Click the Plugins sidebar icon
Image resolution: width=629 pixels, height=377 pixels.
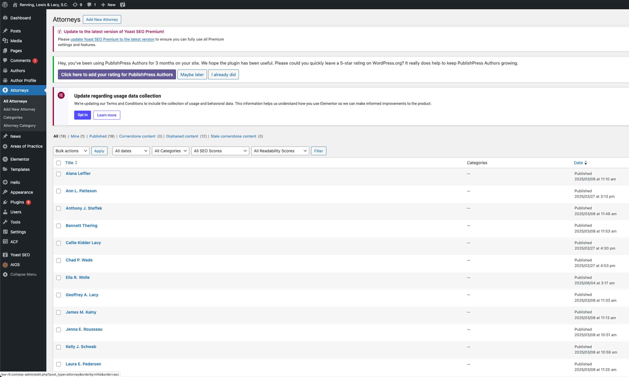(5, 202)
